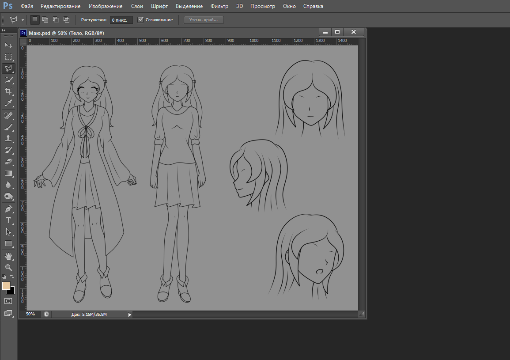Screen dimensions: 510x360
Task: Uncheck the Сглаживание checkbox
Action: 140,20
